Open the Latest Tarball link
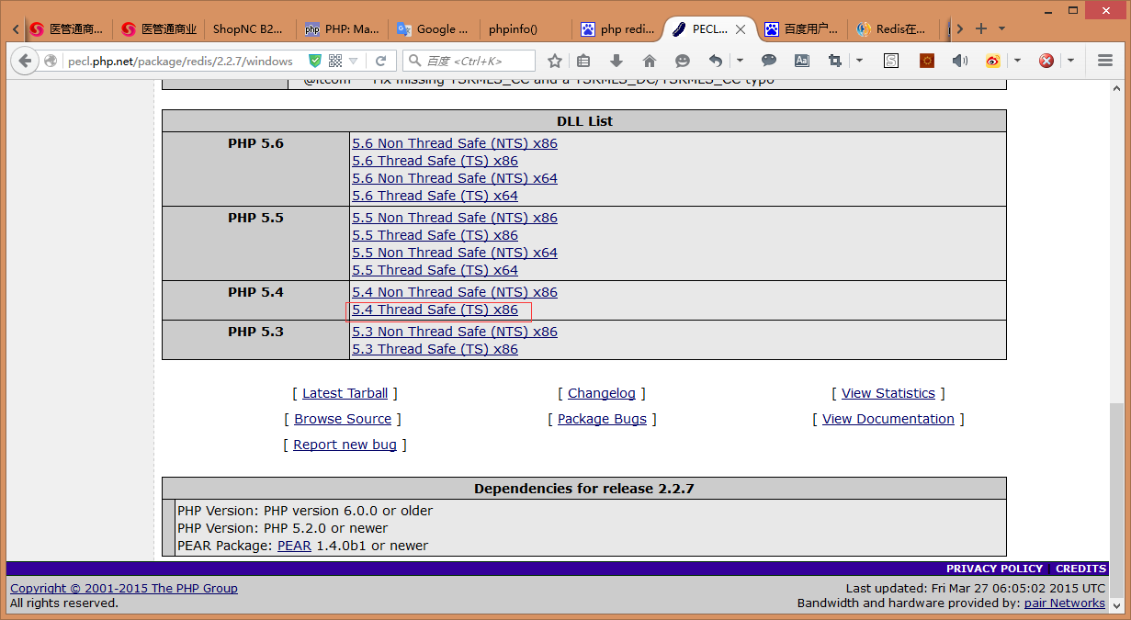Image resolution: width=1131 pixels, height=620 pixels. pos(345,393)
